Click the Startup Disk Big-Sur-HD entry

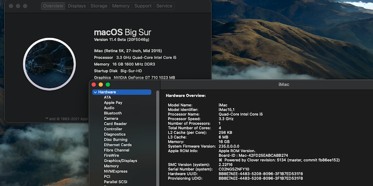118,71
